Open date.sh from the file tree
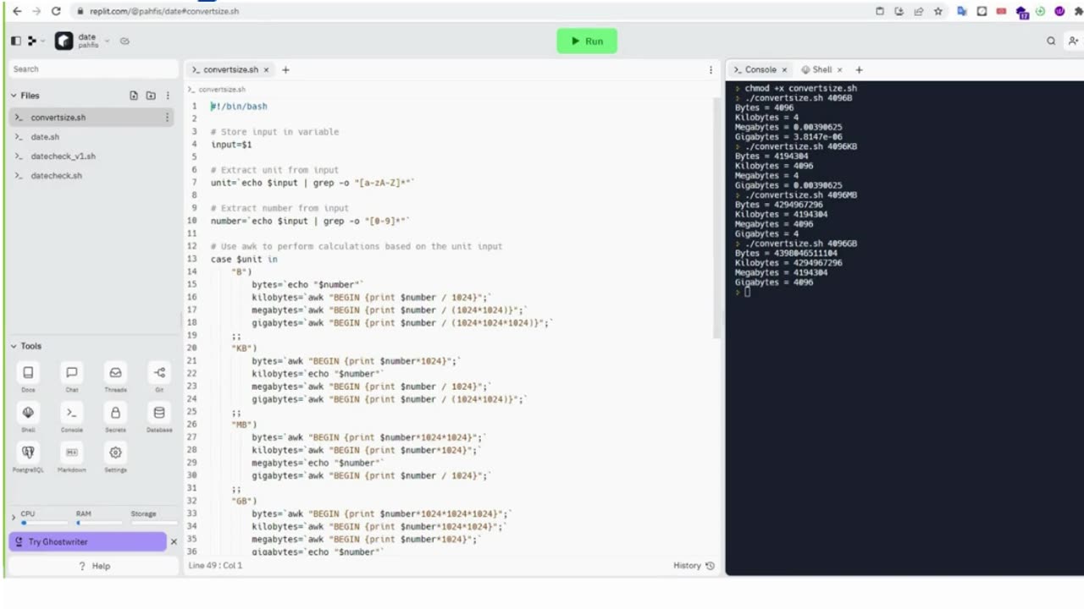 (91, 136)
